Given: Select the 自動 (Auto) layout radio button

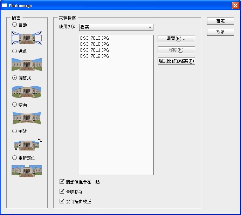Looking at the screenshot, I should point(14,25).
